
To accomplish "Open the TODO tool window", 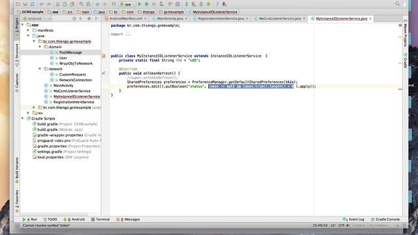I will pos(50,219).
